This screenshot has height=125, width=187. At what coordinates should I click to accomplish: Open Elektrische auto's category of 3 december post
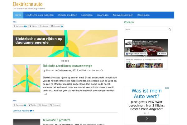point(92,70)
